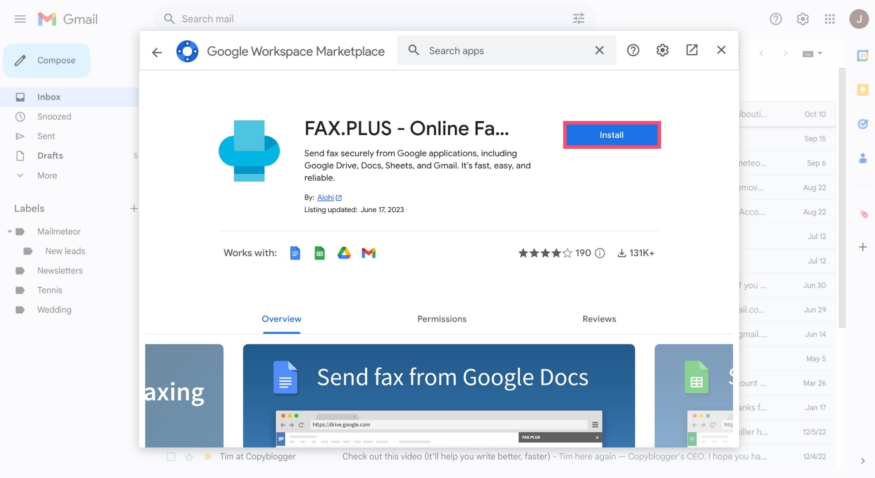Go to older emails arrow
This screenshot has width=875, height=478.
pyautogui.click(x=785, y=54)
